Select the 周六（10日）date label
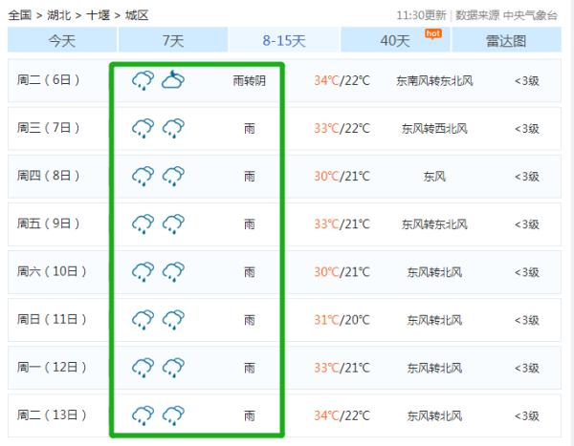 click(52, 271)
